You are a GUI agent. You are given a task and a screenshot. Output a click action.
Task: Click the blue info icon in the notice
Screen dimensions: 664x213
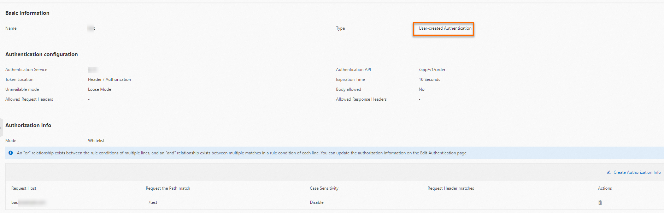point(11,153)
